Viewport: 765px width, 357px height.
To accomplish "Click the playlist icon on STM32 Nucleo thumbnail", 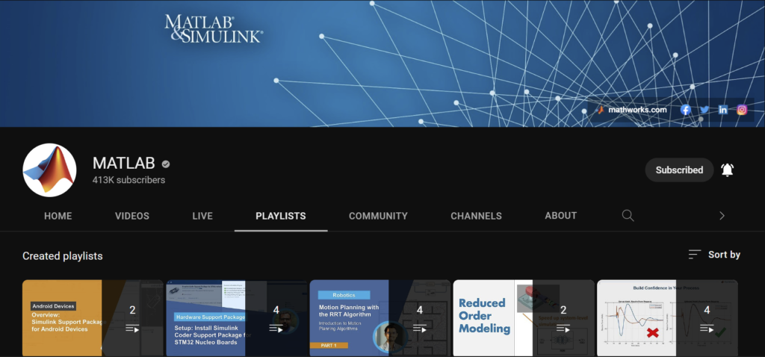I will (276, 328).
